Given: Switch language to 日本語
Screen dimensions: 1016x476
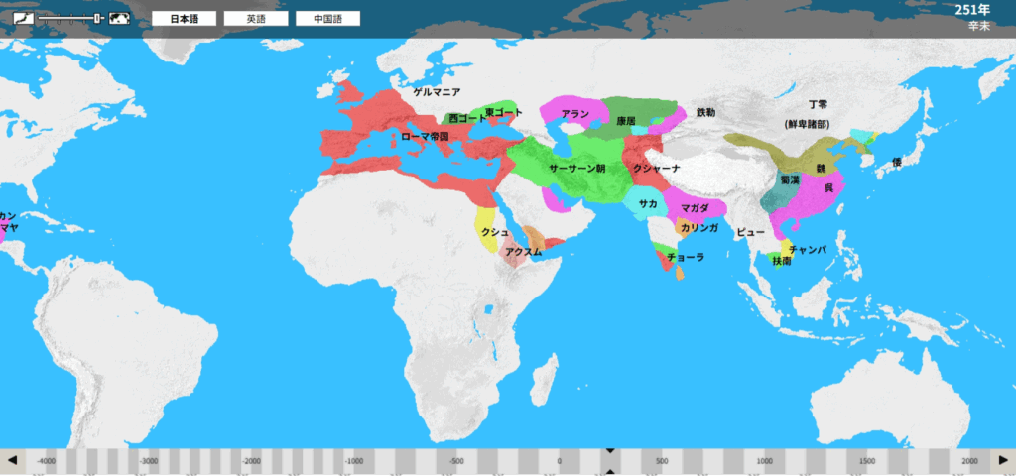Looking at the screenshot, I should click(x=184, y=19).
